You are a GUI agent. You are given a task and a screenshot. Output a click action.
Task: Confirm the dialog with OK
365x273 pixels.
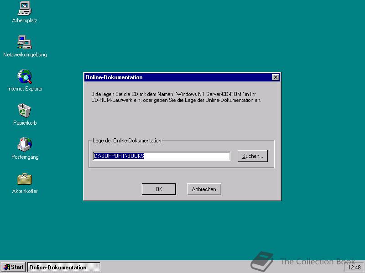159,189
